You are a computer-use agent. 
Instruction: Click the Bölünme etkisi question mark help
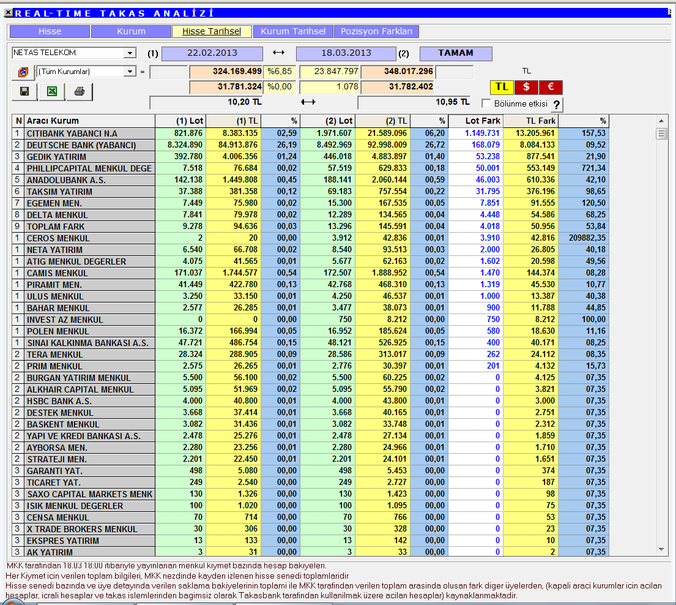(x=557, y=105)
